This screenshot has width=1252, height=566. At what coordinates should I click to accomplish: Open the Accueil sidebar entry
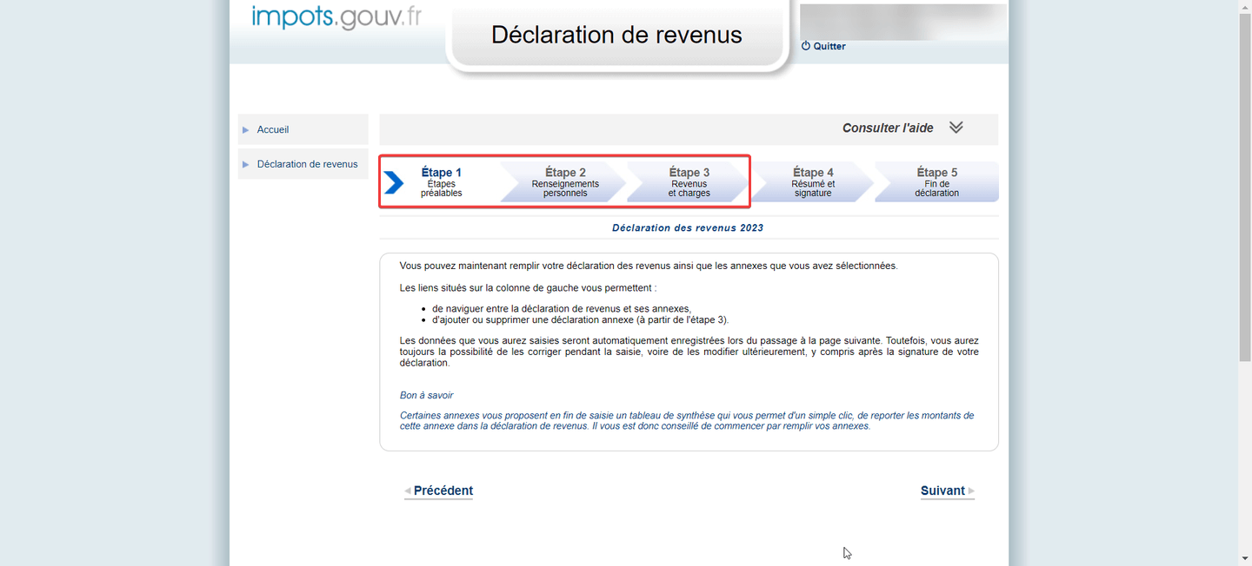[x=272, y=129]
